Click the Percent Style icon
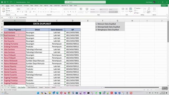 coord(68,12)
